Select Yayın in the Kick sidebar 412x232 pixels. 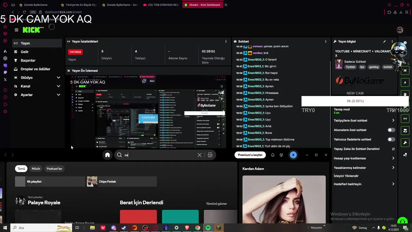pos(37,43)
